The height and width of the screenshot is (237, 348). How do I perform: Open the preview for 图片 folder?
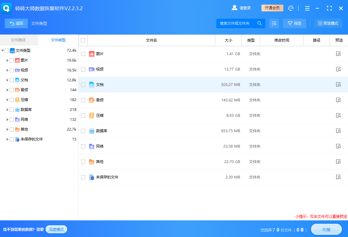coord(338,54)
